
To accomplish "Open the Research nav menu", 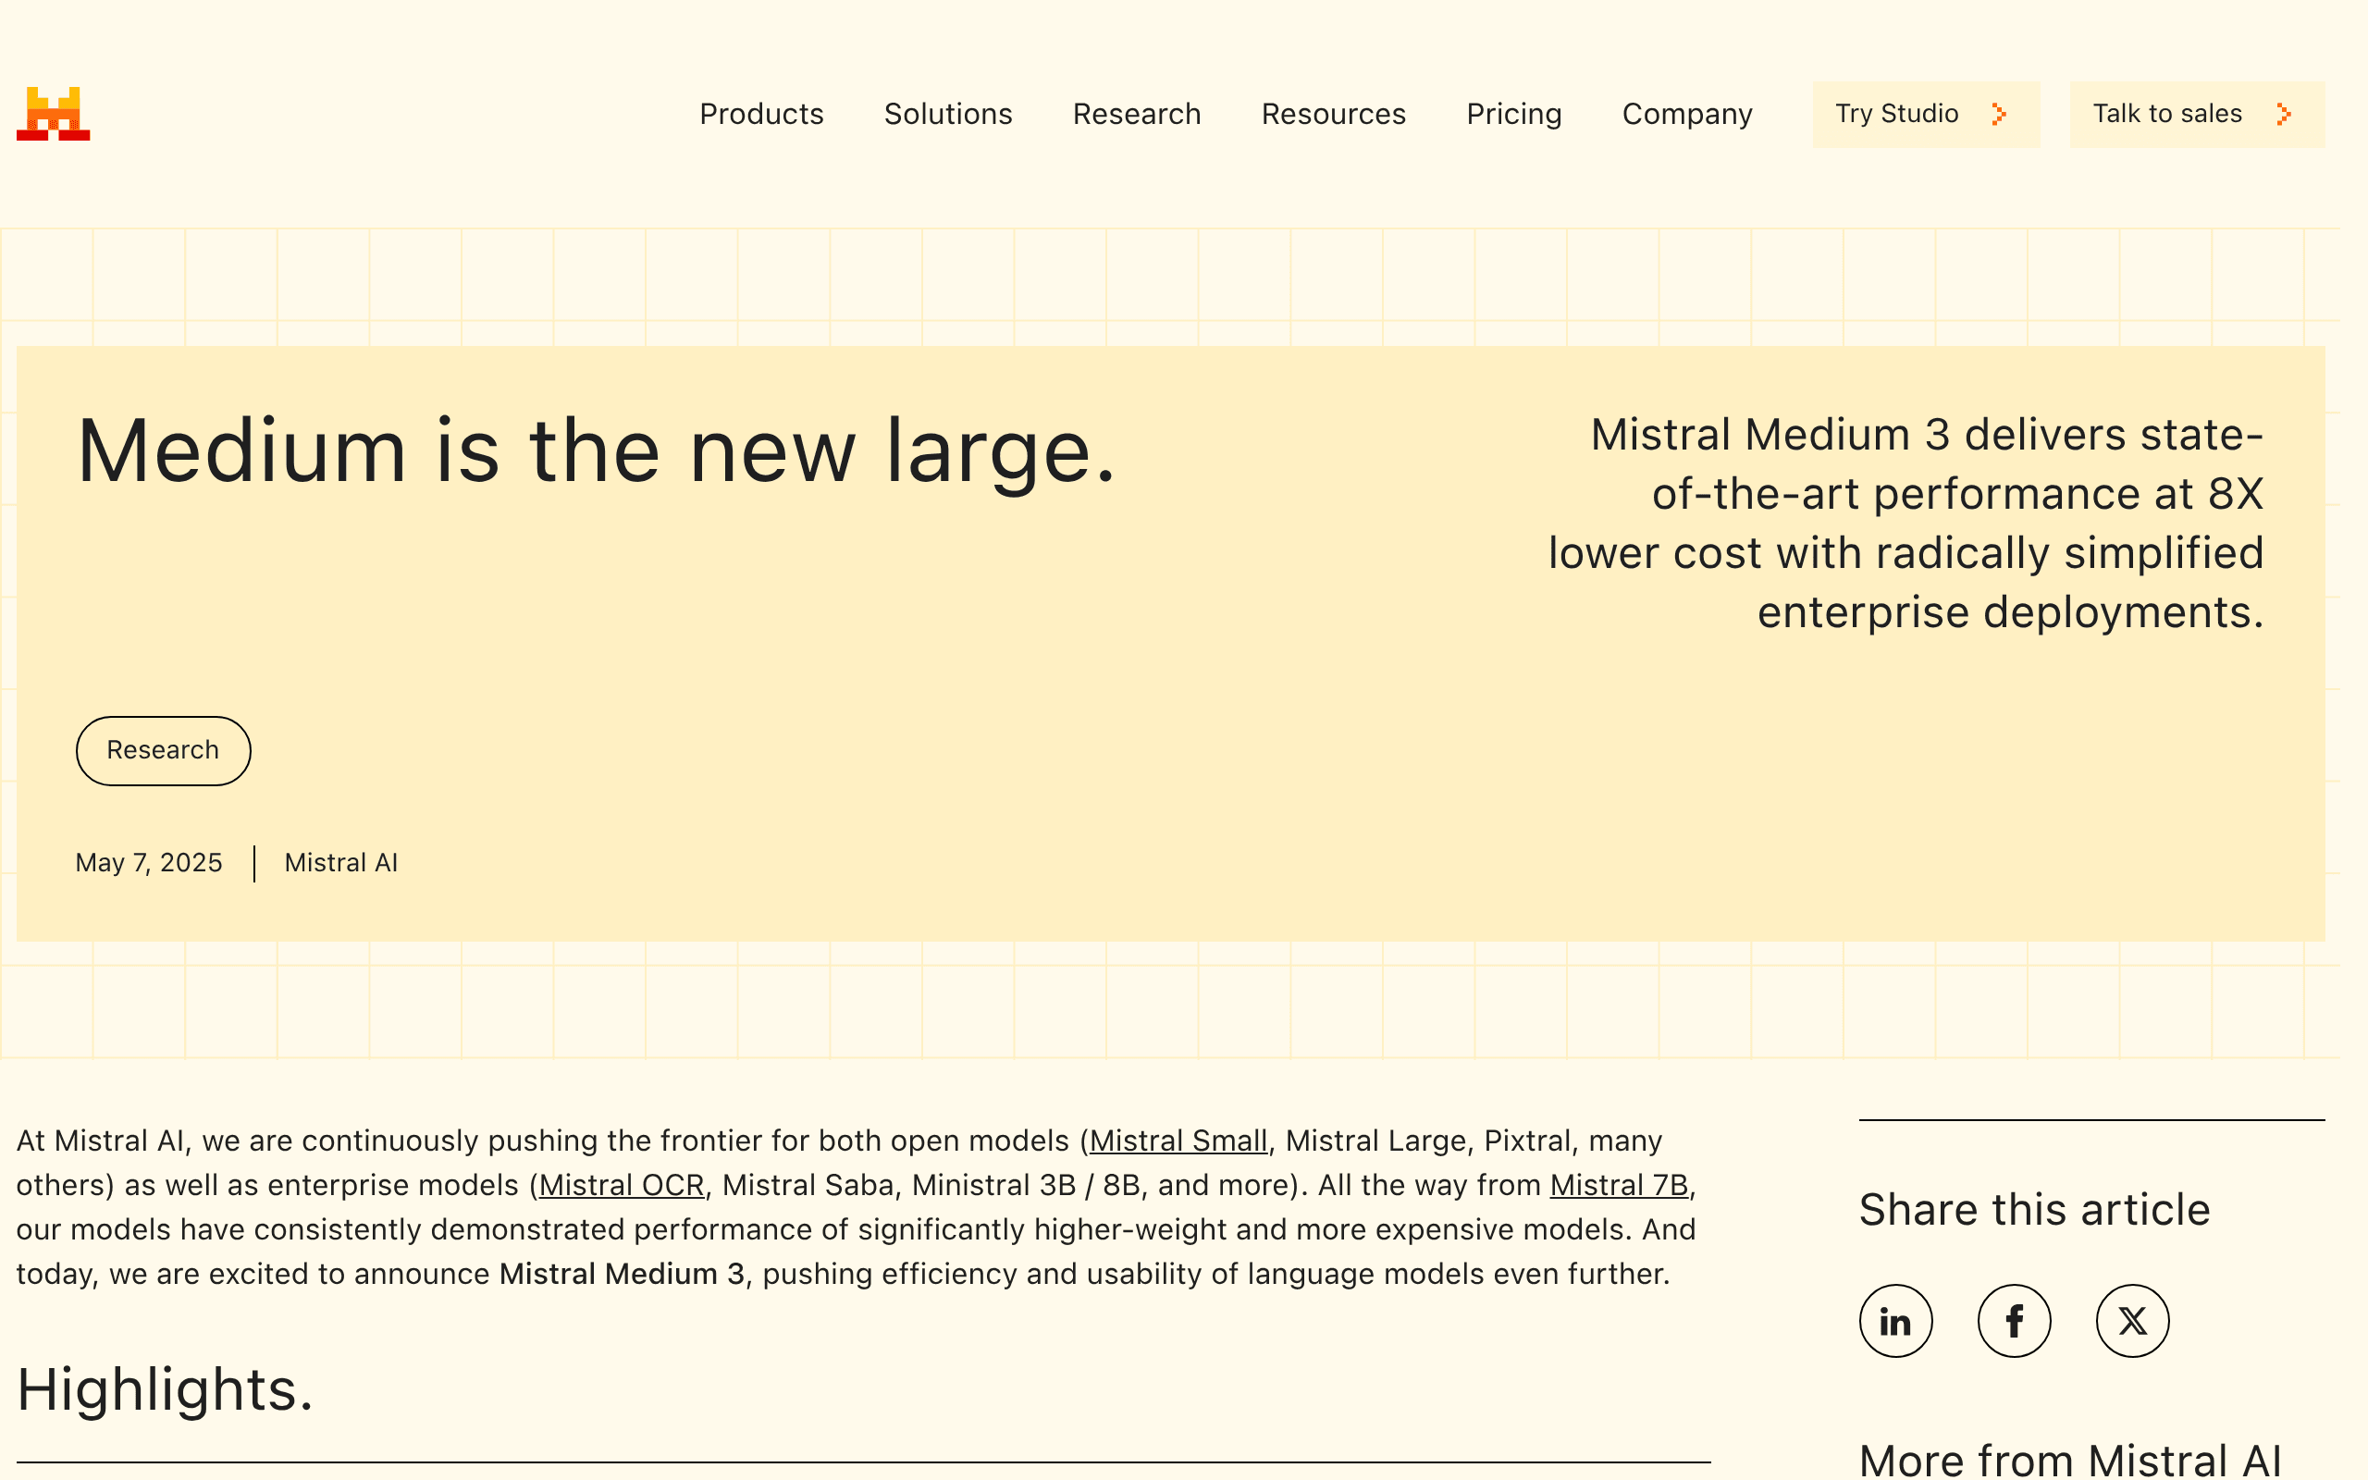I will (x=1137, y=115).
